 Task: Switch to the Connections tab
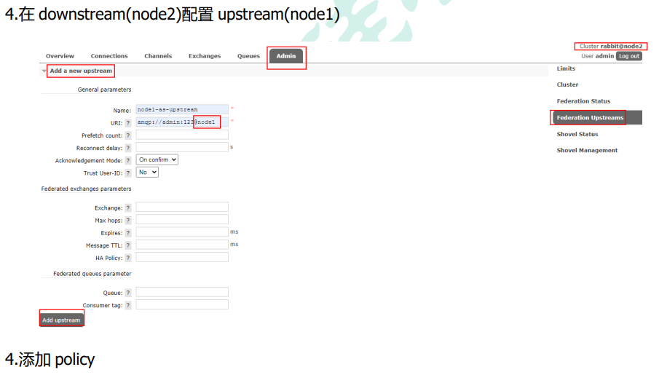tap(109, 56)
